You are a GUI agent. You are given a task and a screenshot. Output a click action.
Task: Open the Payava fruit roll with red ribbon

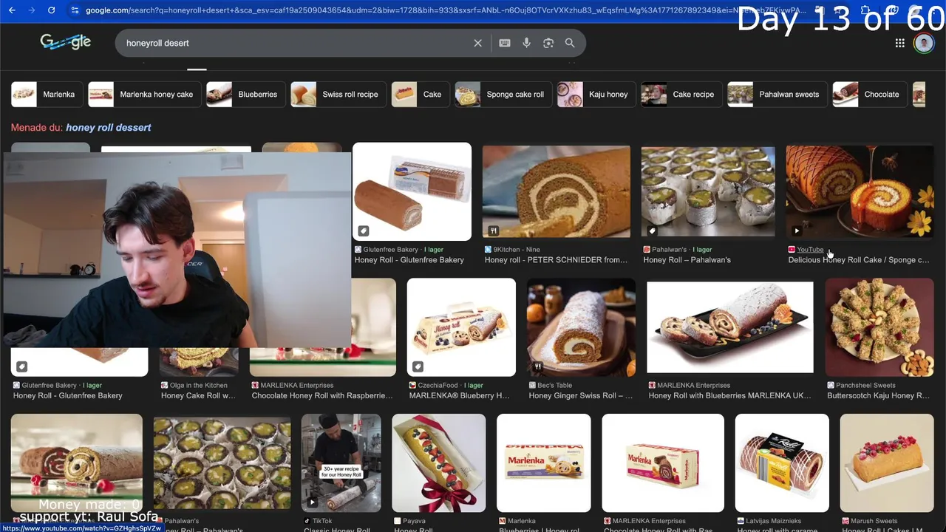[x=439, y=463]
